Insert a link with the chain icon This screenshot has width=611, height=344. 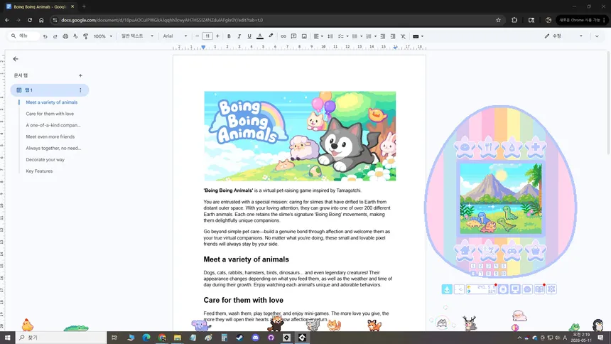pyautogui.click(x=283, y=36)
